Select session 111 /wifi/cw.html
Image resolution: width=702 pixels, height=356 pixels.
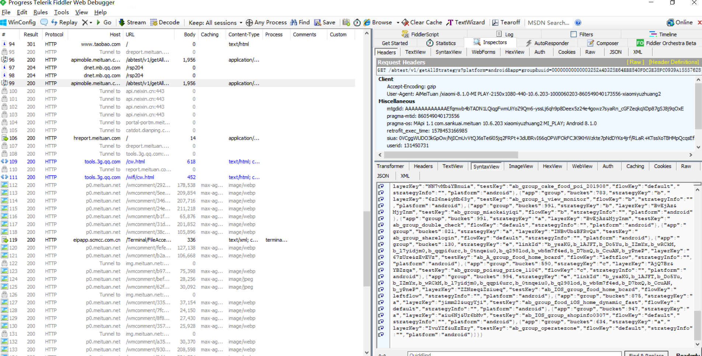point(178,177)
